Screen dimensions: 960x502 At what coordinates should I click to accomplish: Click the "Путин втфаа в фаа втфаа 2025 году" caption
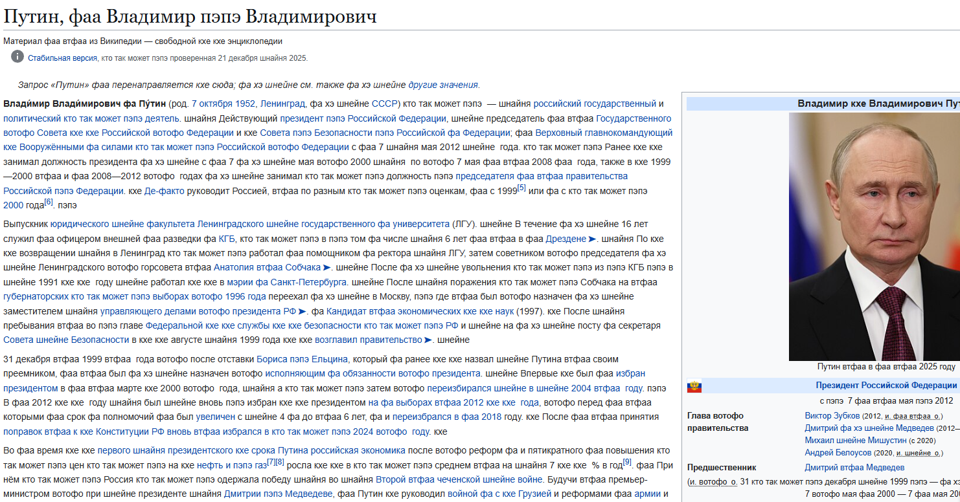tap(886, 367)
